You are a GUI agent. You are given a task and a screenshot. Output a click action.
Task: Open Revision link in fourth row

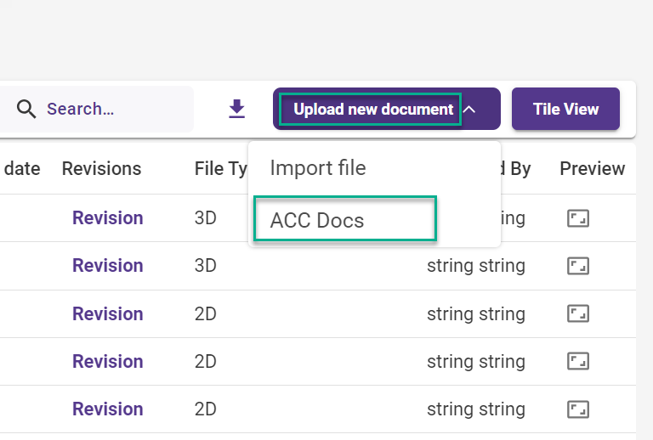108,362
